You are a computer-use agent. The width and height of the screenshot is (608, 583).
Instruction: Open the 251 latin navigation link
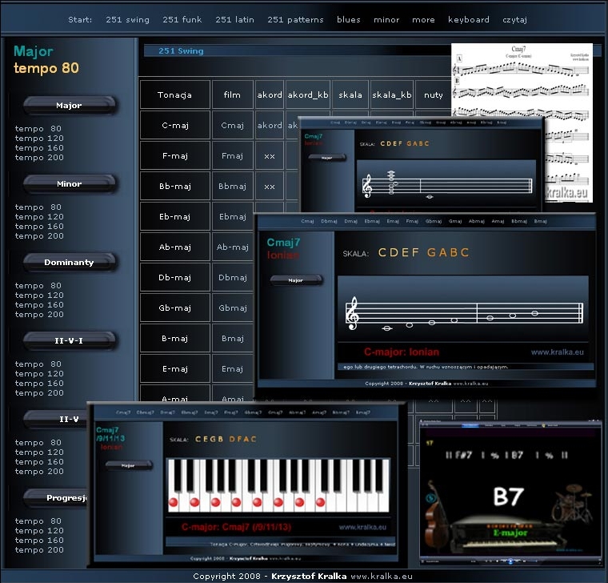click(234, 19)
